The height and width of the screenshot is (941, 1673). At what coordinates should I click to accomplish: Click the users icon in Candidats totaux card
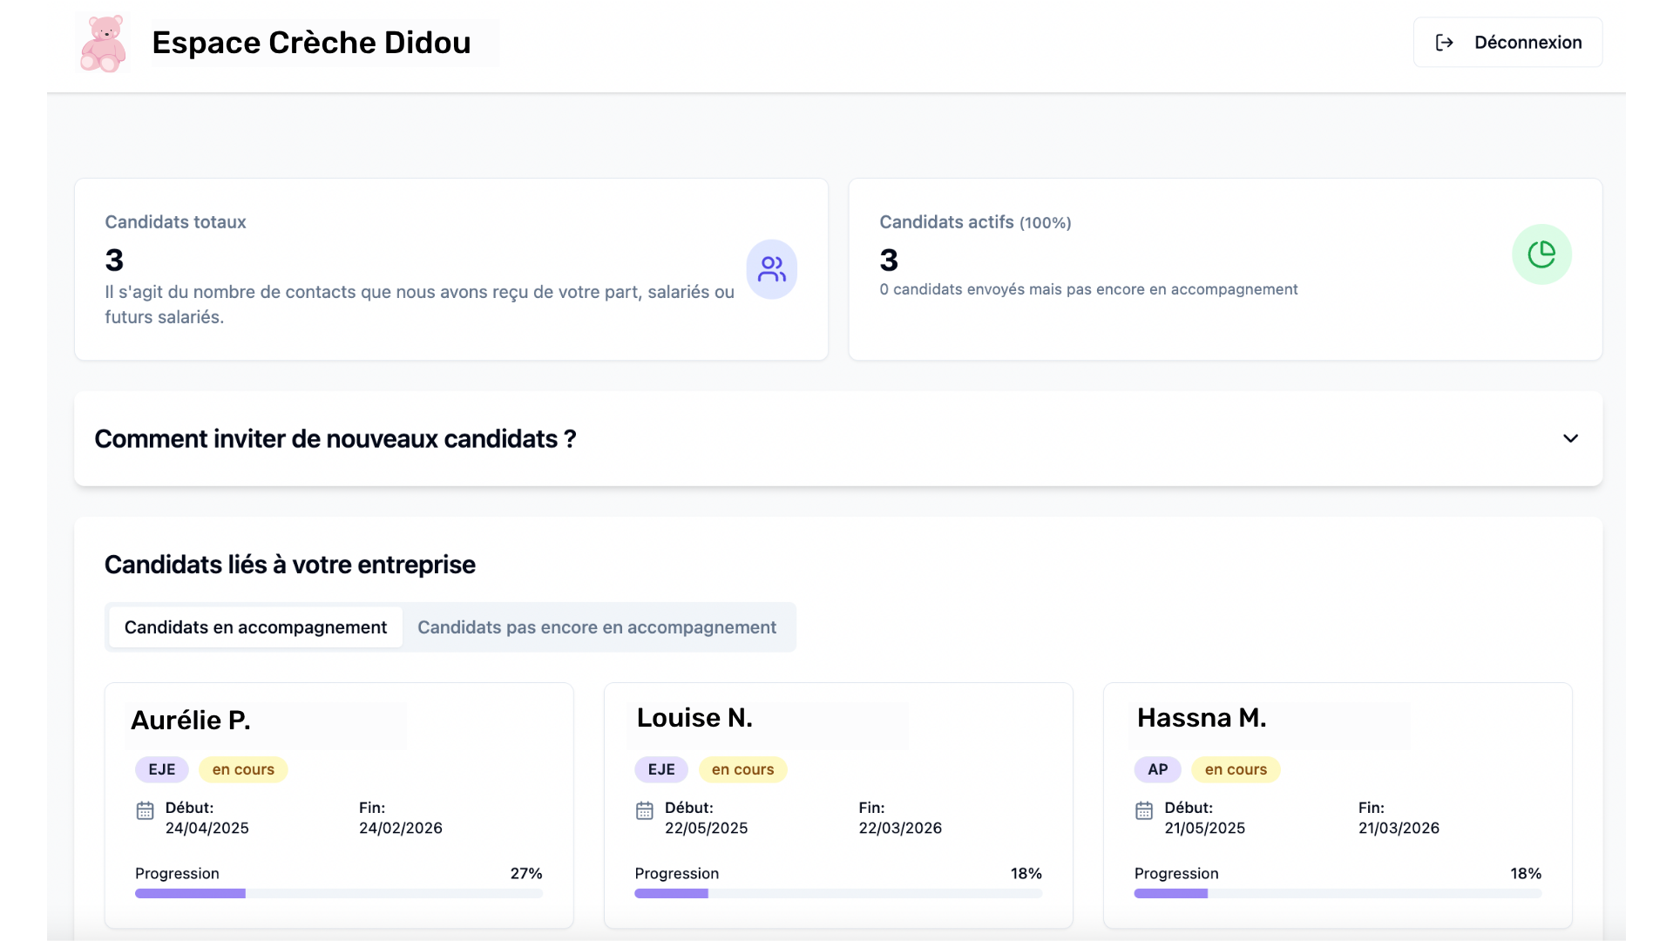771,269
